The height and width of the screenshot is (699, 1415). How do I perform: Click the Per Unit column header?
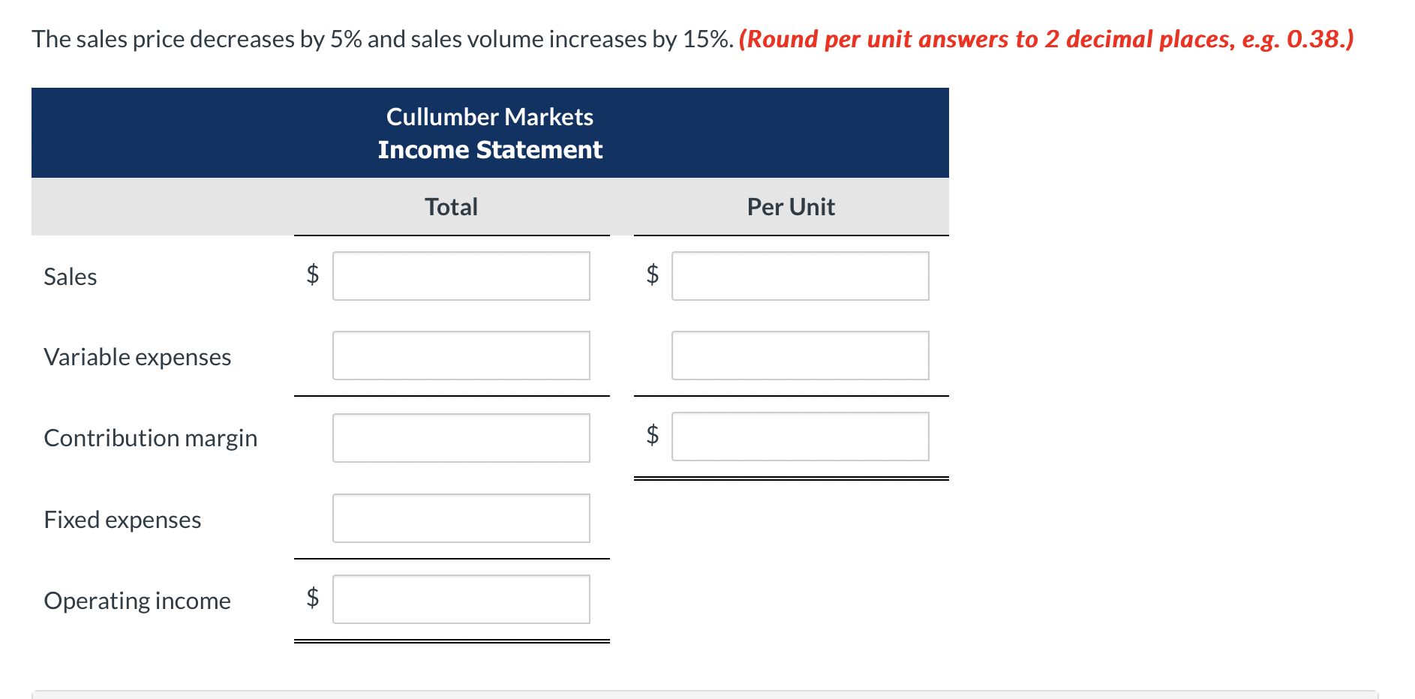791,206
